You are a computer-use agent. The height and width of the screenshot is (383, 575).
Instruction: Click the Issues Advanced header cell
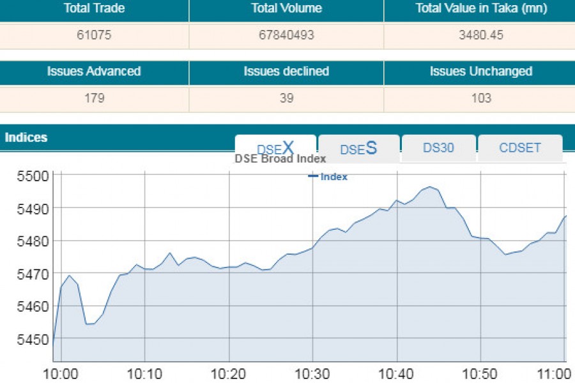[94, 71]
